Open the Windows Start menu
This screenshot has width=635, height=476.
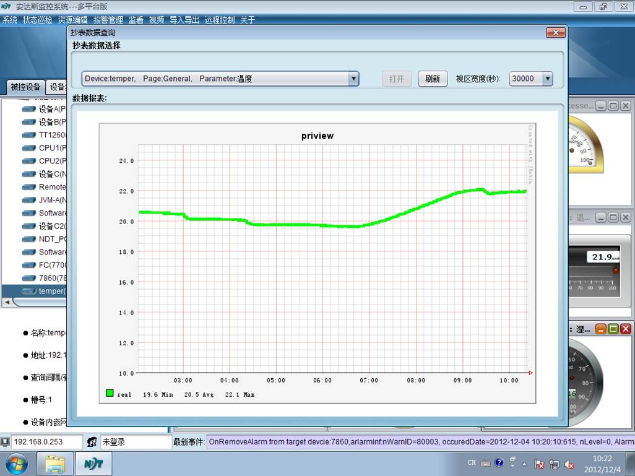pyautogui.click(x=16, y=464)
